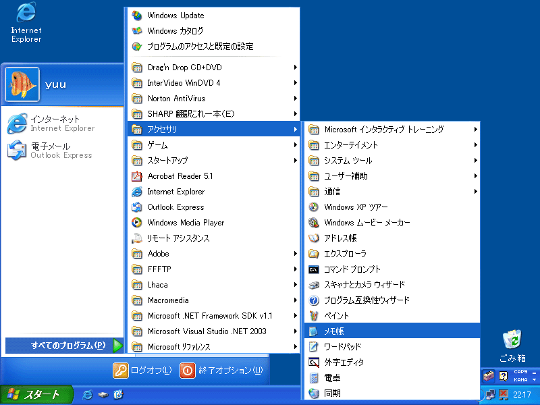
Task: Launch Outlook Express in programs list
Action: click(x=213, y=207)
